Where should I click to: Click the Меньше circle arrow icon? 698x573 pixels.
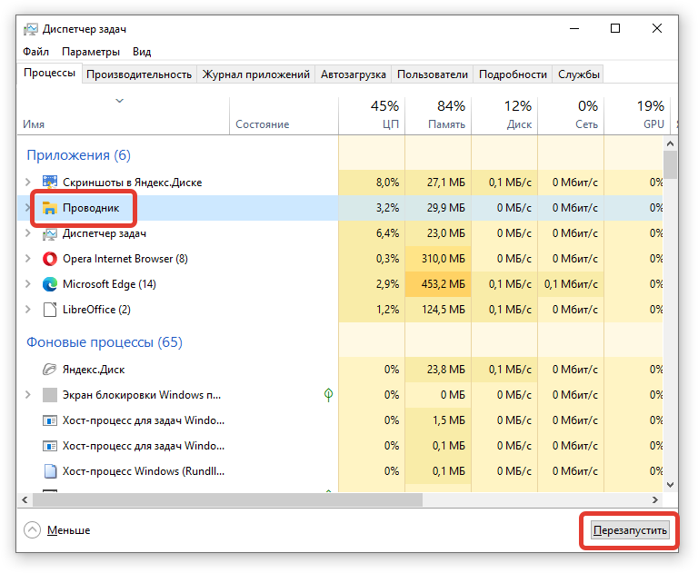pyautogui.click(x=32, y=529)
